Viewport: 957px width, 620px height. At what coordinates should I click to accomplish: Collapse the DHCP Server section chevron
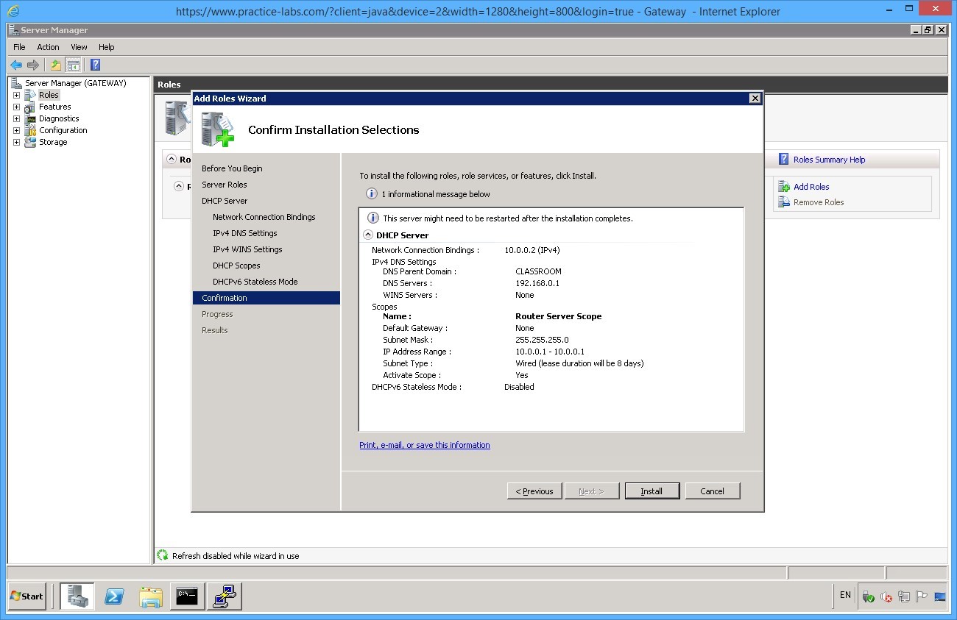point(367,235)
